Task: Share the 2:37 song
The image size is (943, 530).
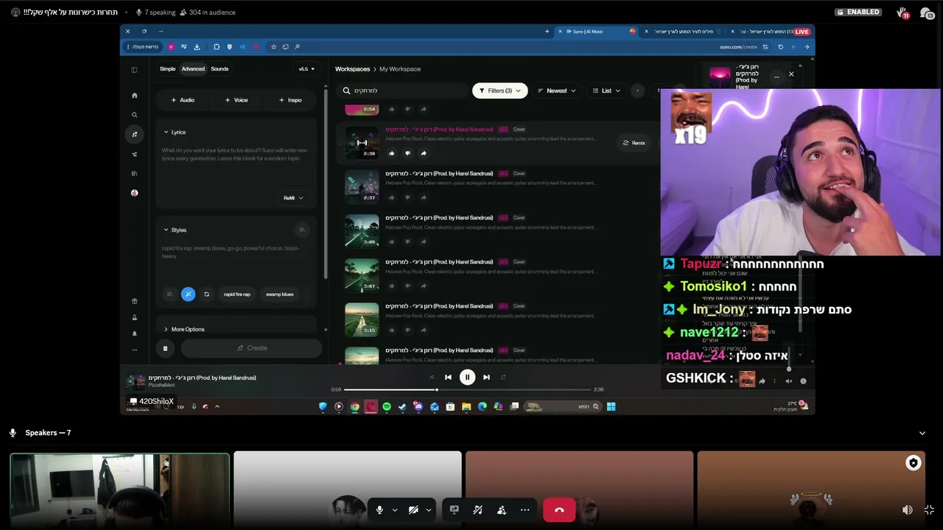Action: (x=424, y=197)
